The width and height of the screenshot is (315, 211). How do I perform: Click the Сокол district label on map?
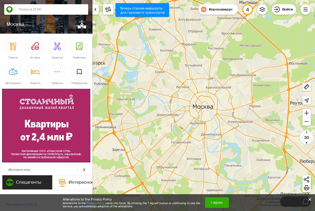click(160, 72)
